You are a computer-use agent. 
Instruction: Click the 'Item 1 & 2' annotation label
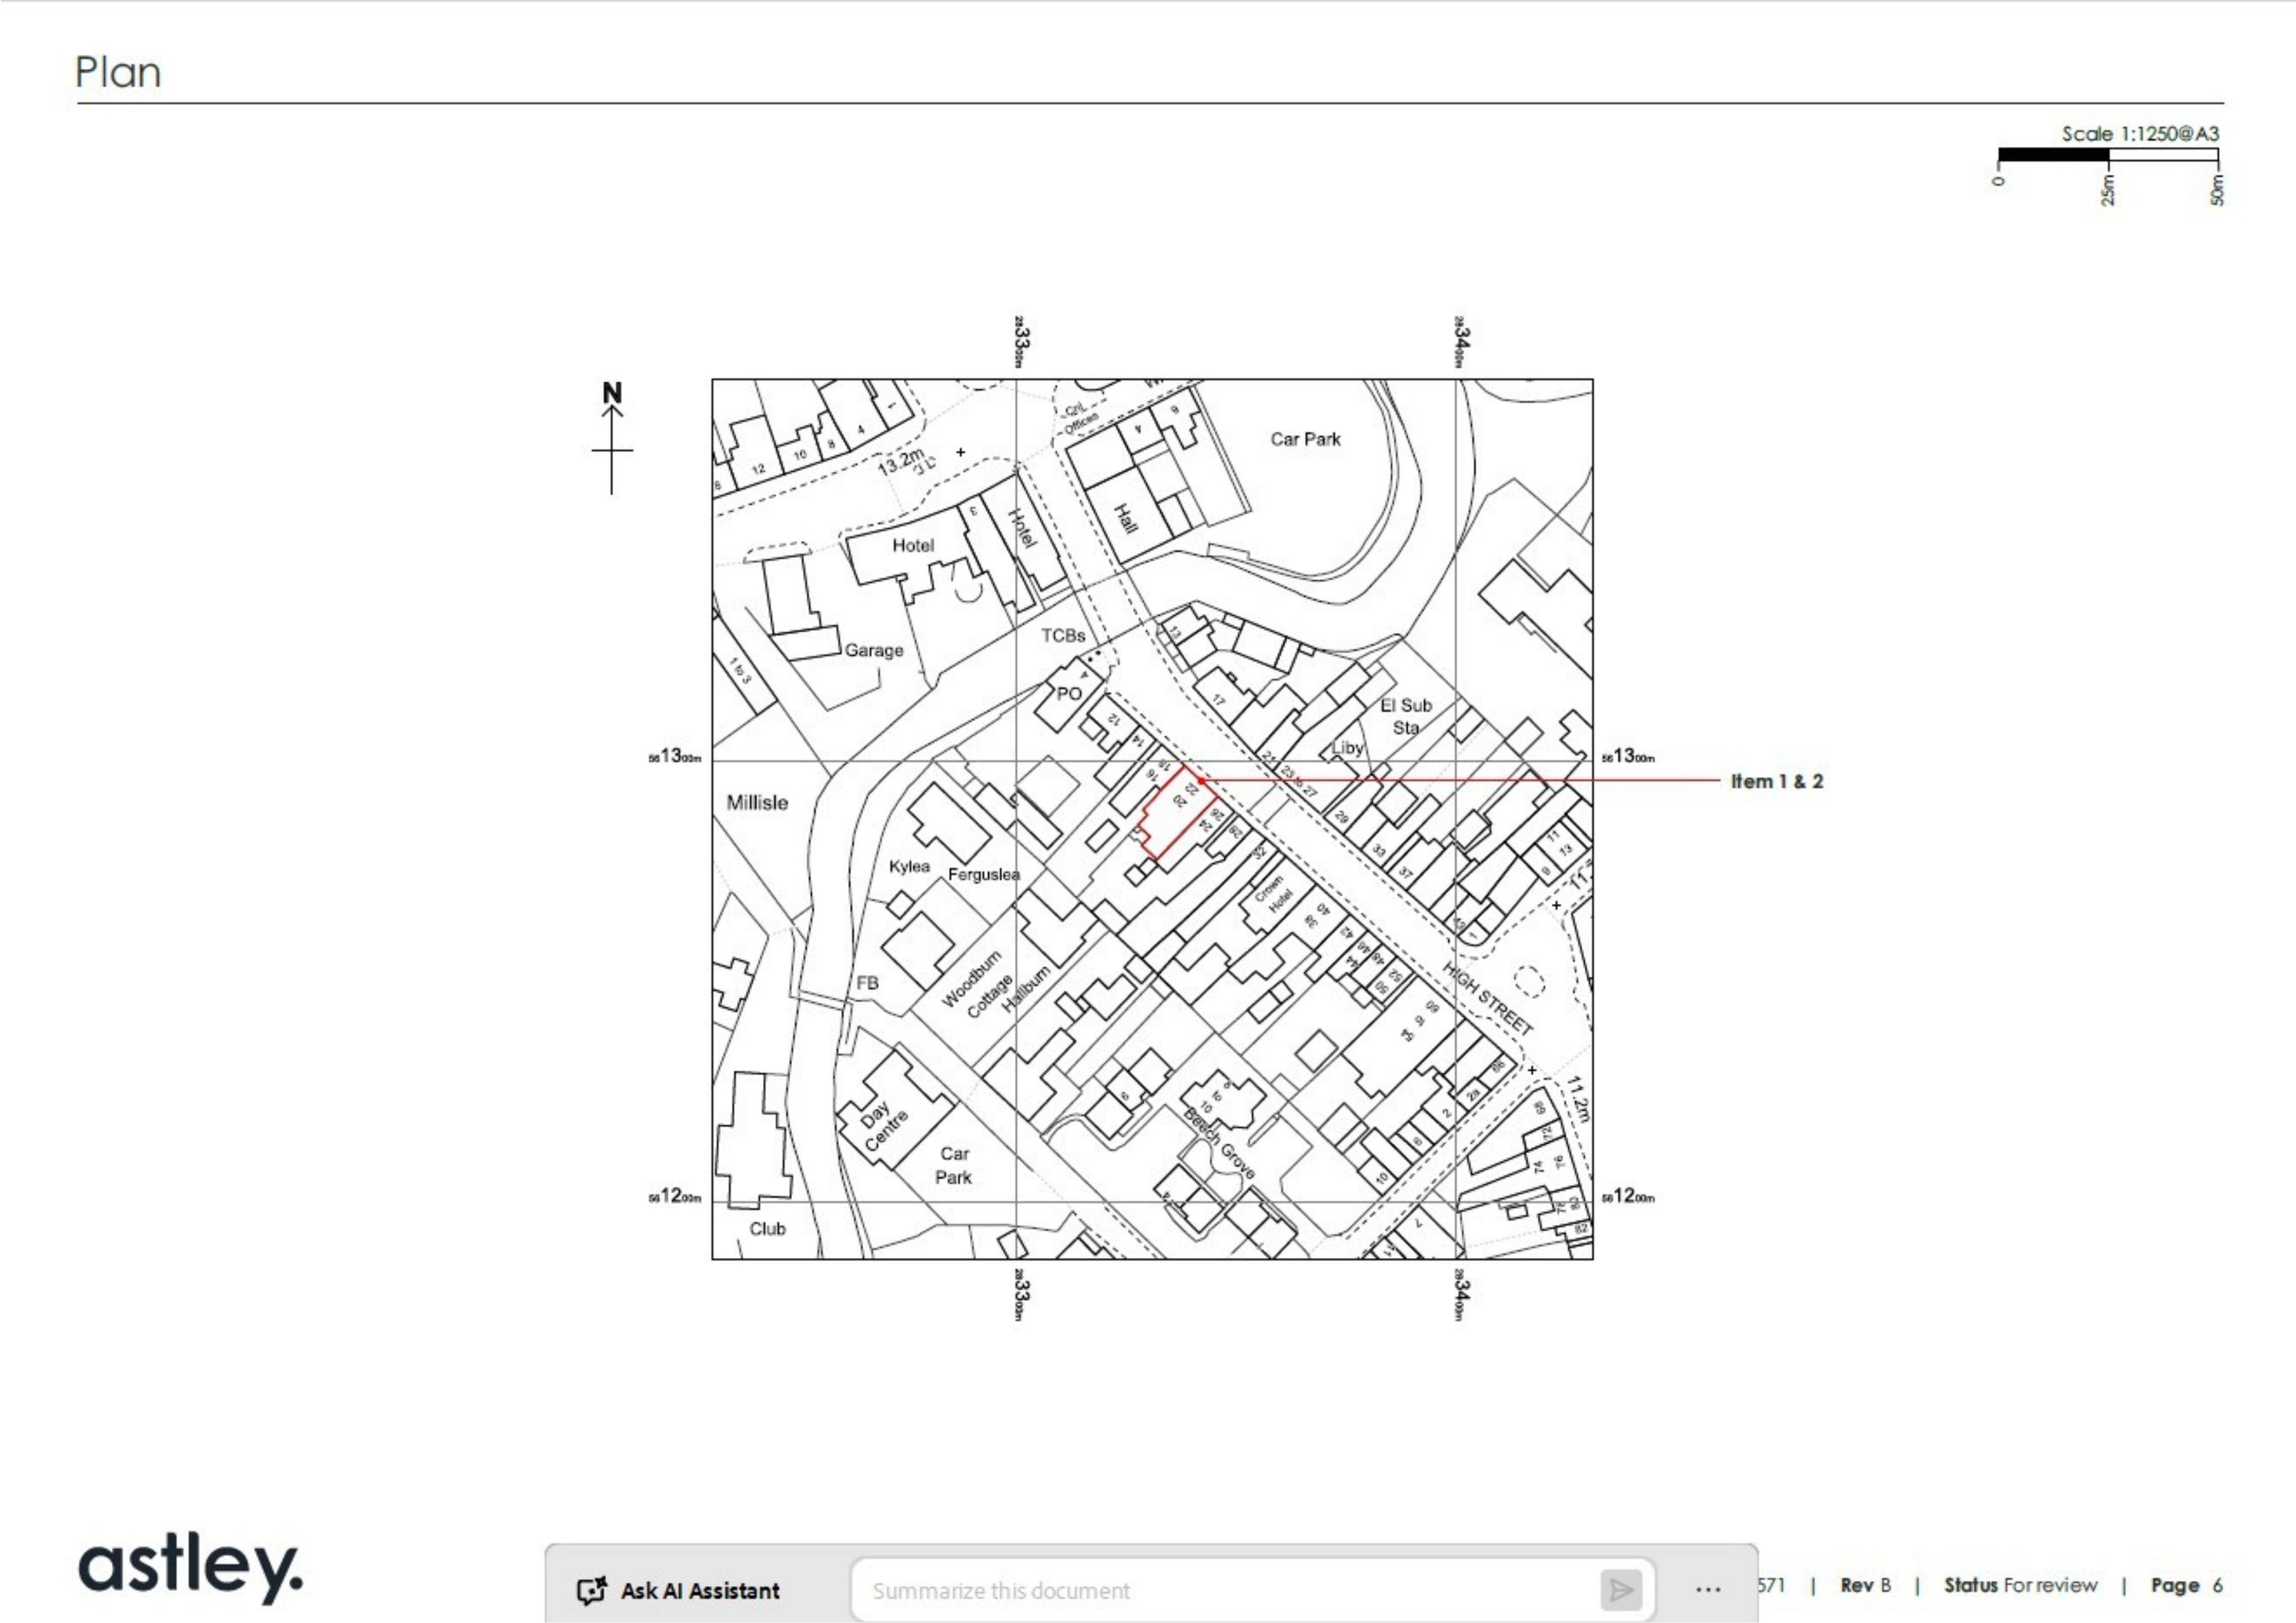[1777, 782]
